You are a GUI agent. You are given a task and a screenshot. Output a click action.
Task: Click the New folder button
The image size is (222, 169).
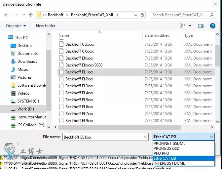click(46, 26)
